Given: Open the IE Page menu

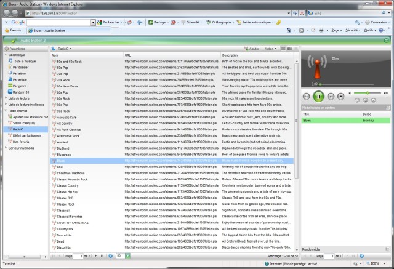Looking at the screenshot, I should pyautogui.click(x=337, y=30).
